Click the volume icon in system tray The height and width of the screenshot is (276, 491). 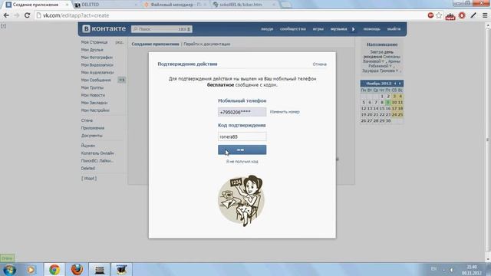pyautogui.click(x=452, y=270)
